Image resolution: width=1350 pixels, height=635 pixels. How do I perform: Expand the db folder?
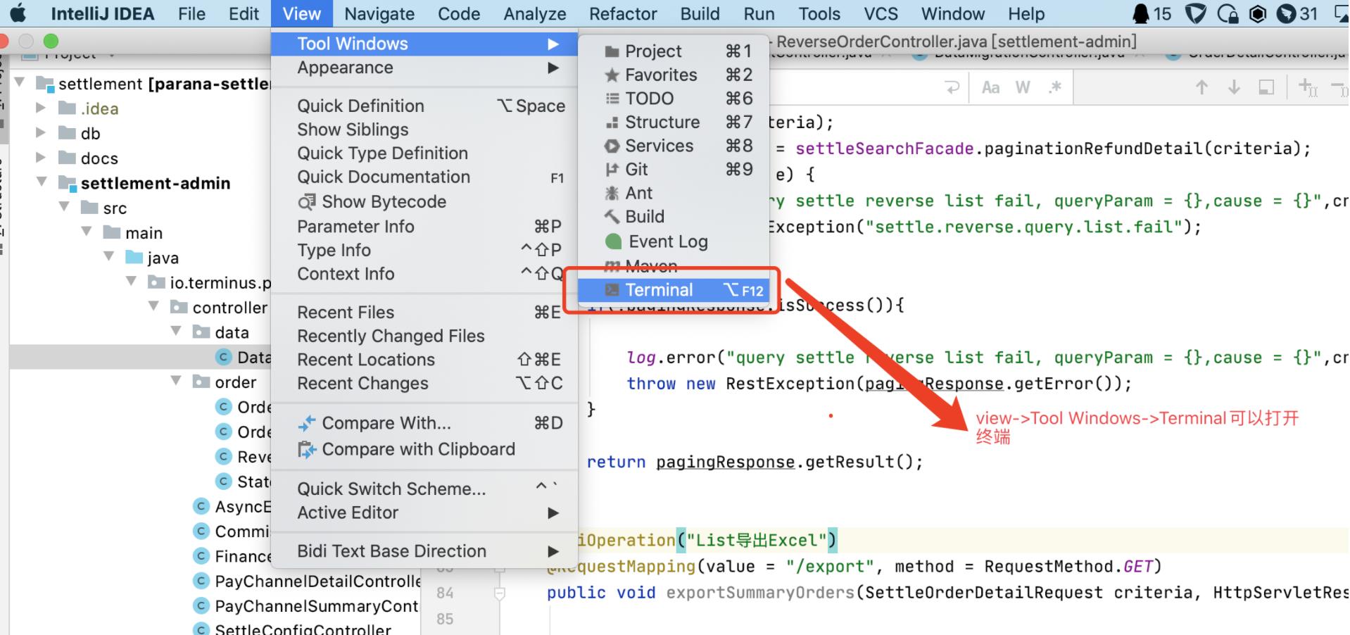(42, 132)
